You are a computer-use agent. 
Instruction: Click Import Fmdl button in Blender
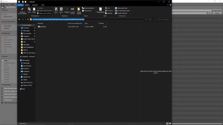pyautogui.click(x=217, y=10)
